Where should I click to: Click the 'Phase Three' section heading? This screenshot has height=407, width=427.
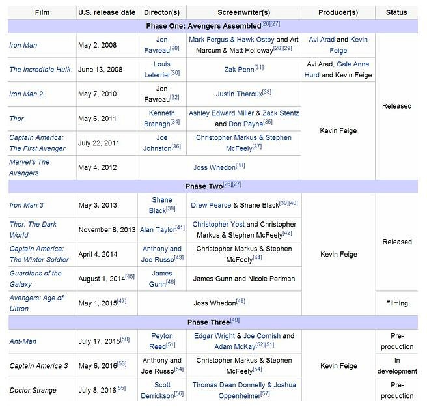pos(208,322)
